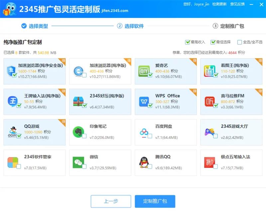Click the 腾讯QQ title text

pos(163,157)
